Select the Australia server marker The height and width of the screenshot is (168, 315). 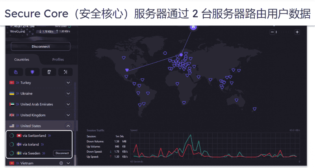237,100
